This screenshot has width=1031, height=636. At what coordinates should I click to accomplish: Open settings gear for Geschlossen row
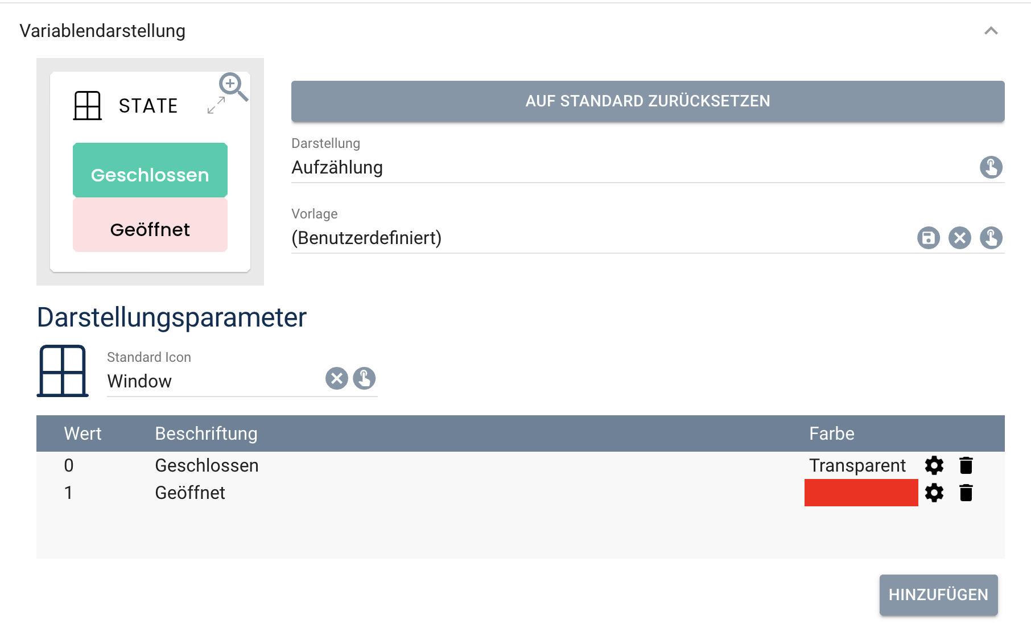tap(934, 465)
